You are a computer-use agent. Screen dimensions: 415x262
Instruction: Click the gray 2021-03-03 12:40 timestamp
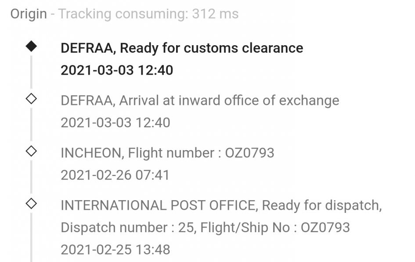[115, 123]
